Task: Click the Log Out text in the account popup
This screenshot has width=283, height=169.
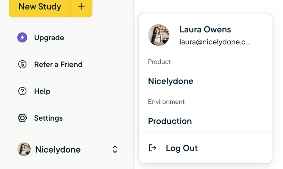Action: (x=182, y=148)
